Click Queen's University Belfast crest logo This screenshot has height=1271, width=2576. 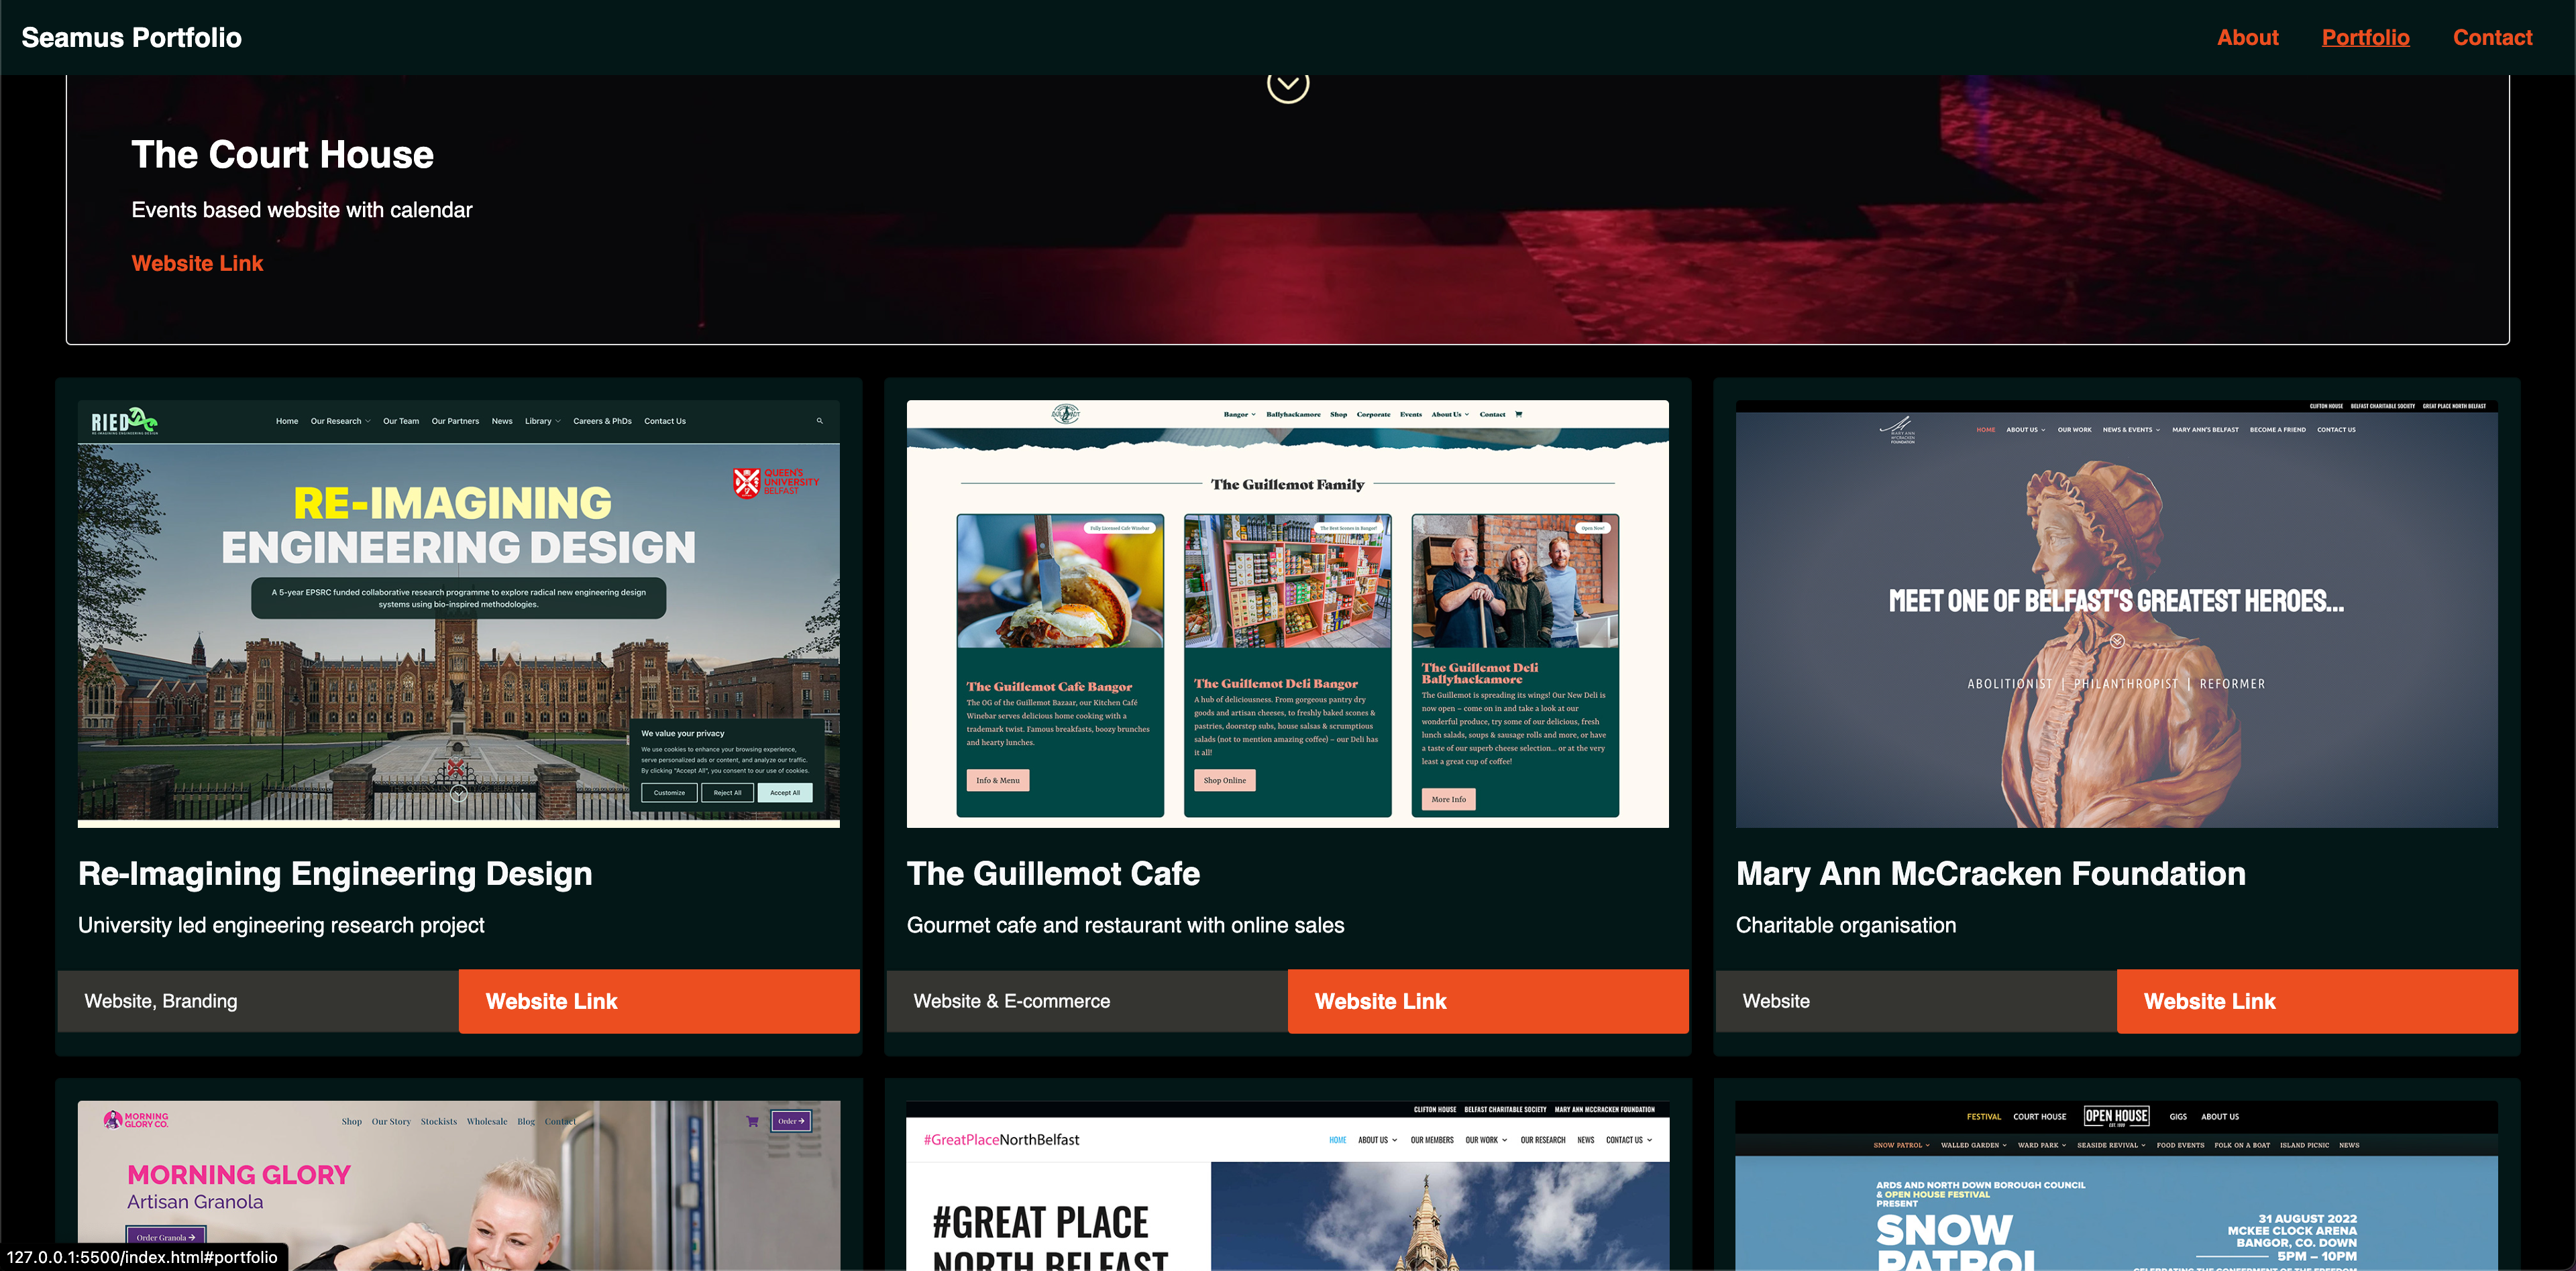(776, 481)
